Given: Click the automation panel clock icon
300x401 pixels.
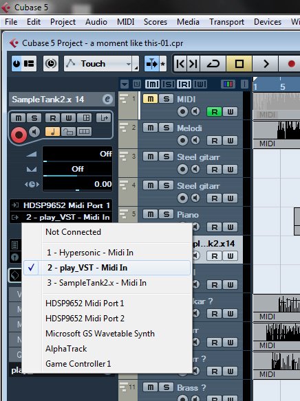Looking at the screenshot, I should point(51,63).
